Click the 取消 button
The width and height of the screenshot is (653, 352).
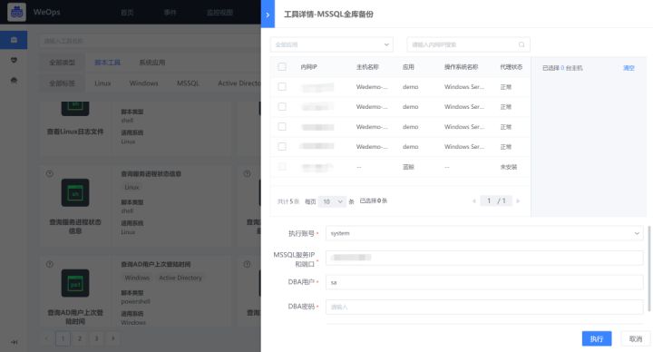(636, 338)
